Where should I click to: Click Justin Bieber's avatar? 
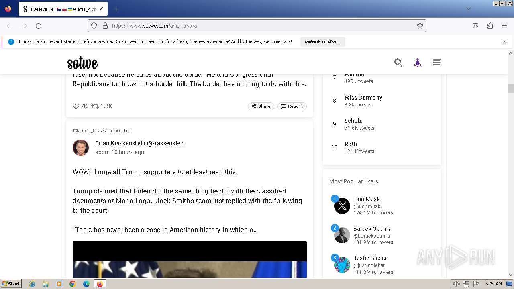coord(342,265)
